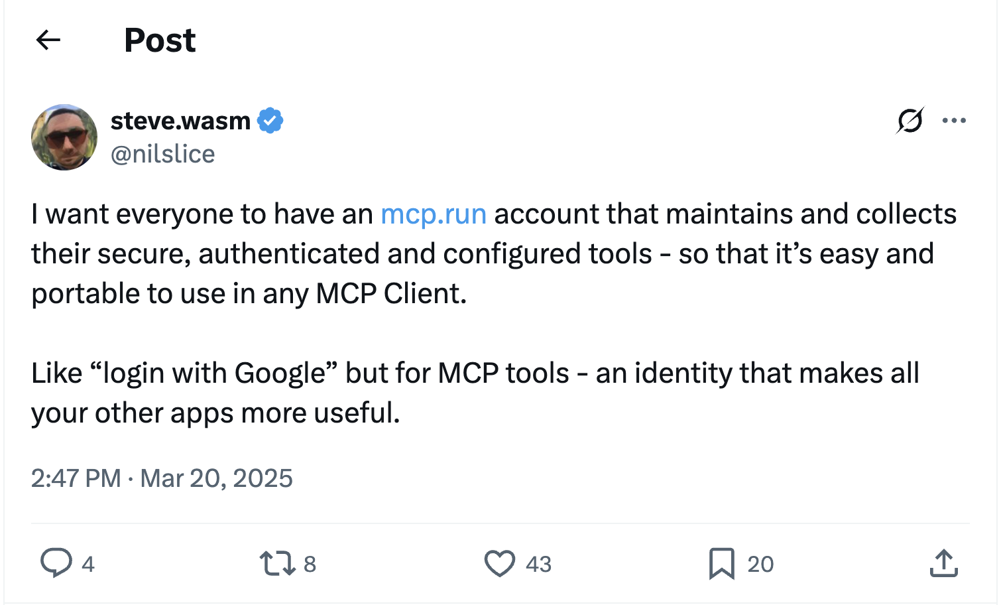Toggle repost on this post
The image size is (1001, 605).
pos(278,563)
